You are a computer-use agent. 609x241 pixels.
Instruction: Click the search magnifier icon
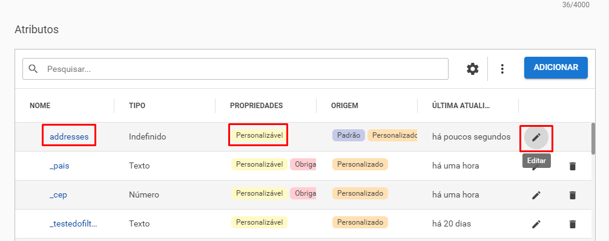point(33,69)
